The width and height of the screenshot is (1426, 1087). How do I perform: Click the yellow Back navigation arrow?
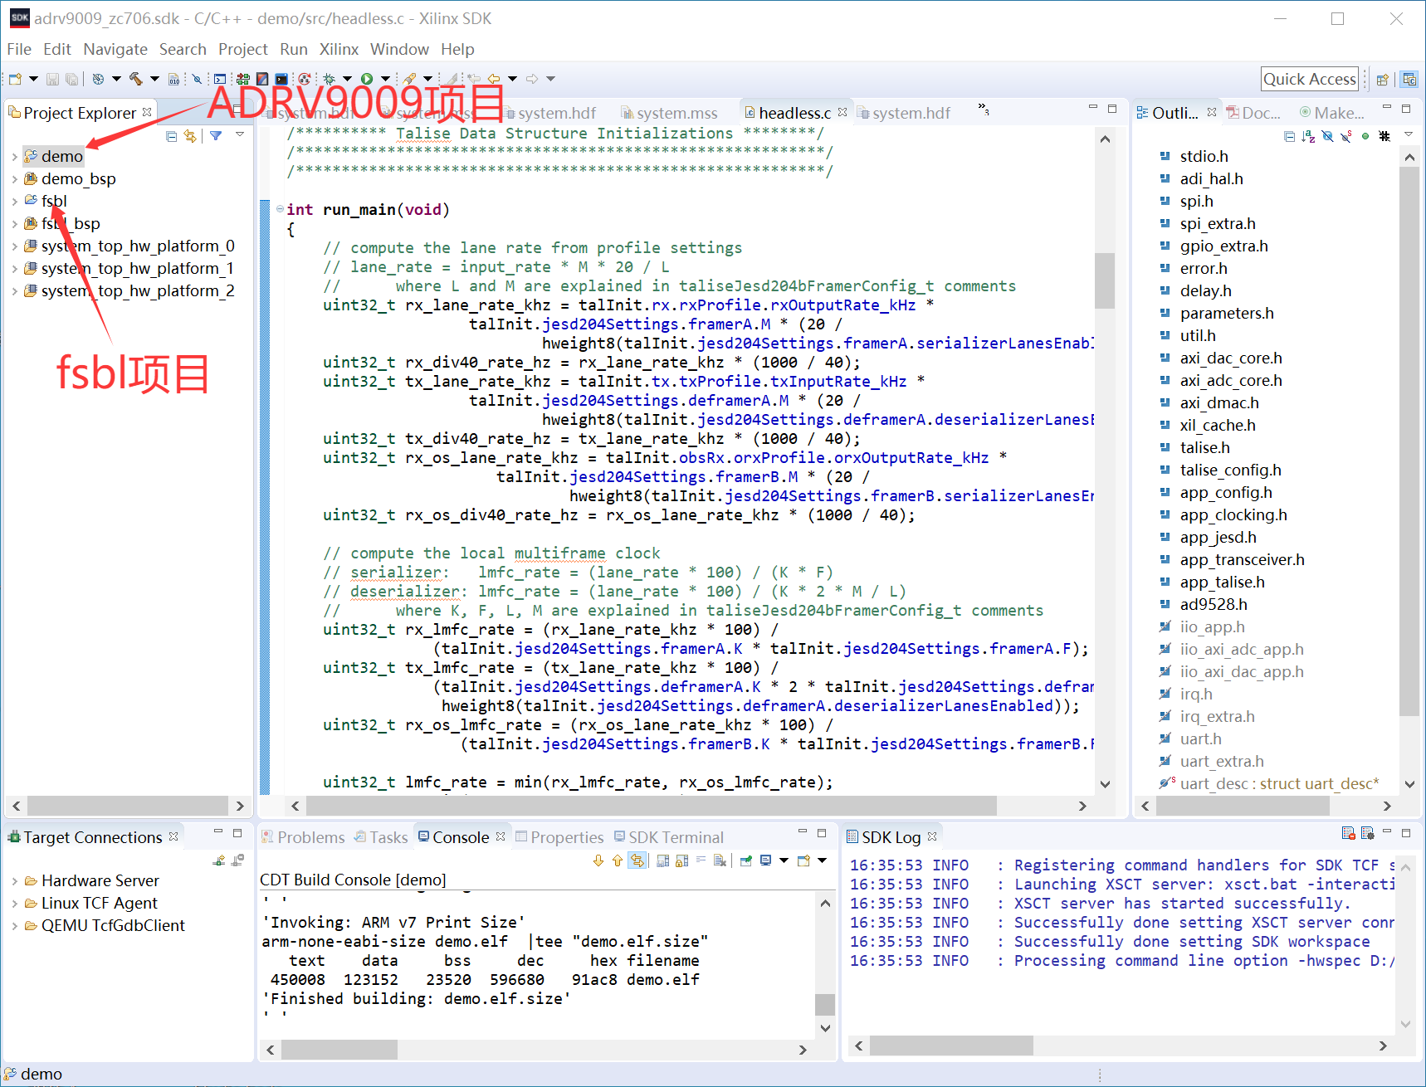tap(494, 79)
